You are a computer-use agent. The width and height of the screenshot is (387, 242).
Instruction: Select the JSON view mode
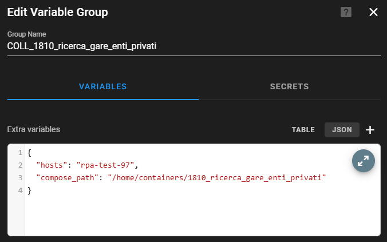tap(342, 130)
